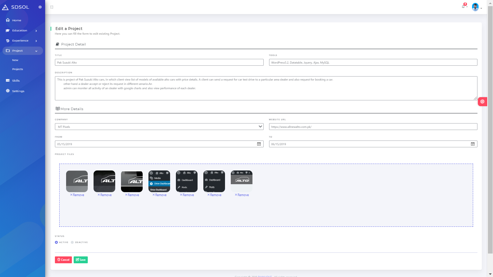The height and width of the screenshot is (277, 493).
Task: Open Settings in sidebar
Action: 18,91
